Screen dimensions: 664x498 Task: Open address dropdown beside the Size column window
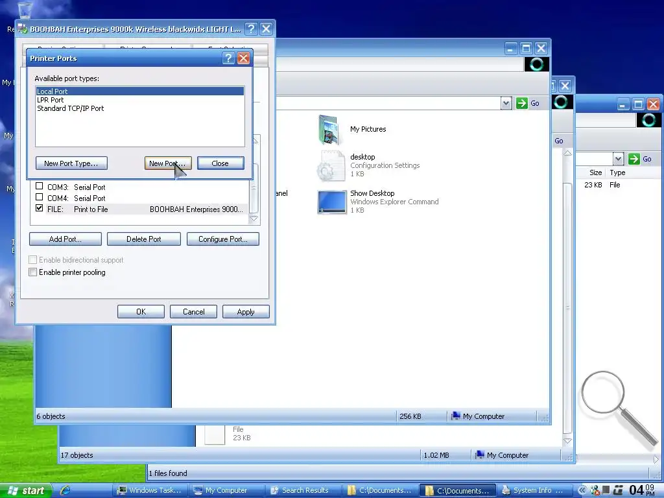coord(618,159)
